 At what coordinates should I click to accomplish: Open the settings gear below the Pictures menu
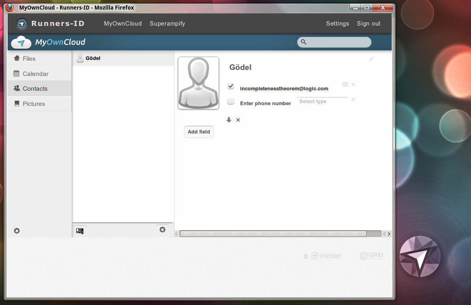point(17,231)
